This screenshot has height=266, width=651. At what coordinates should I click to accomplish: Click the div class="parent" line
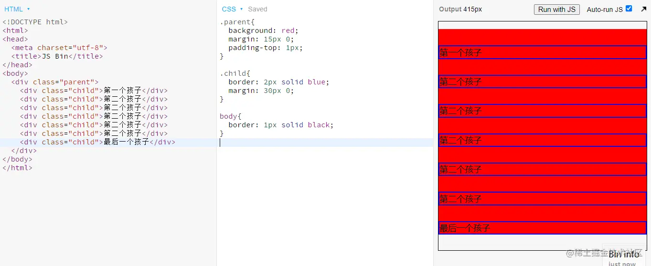(x=55, y=82)
